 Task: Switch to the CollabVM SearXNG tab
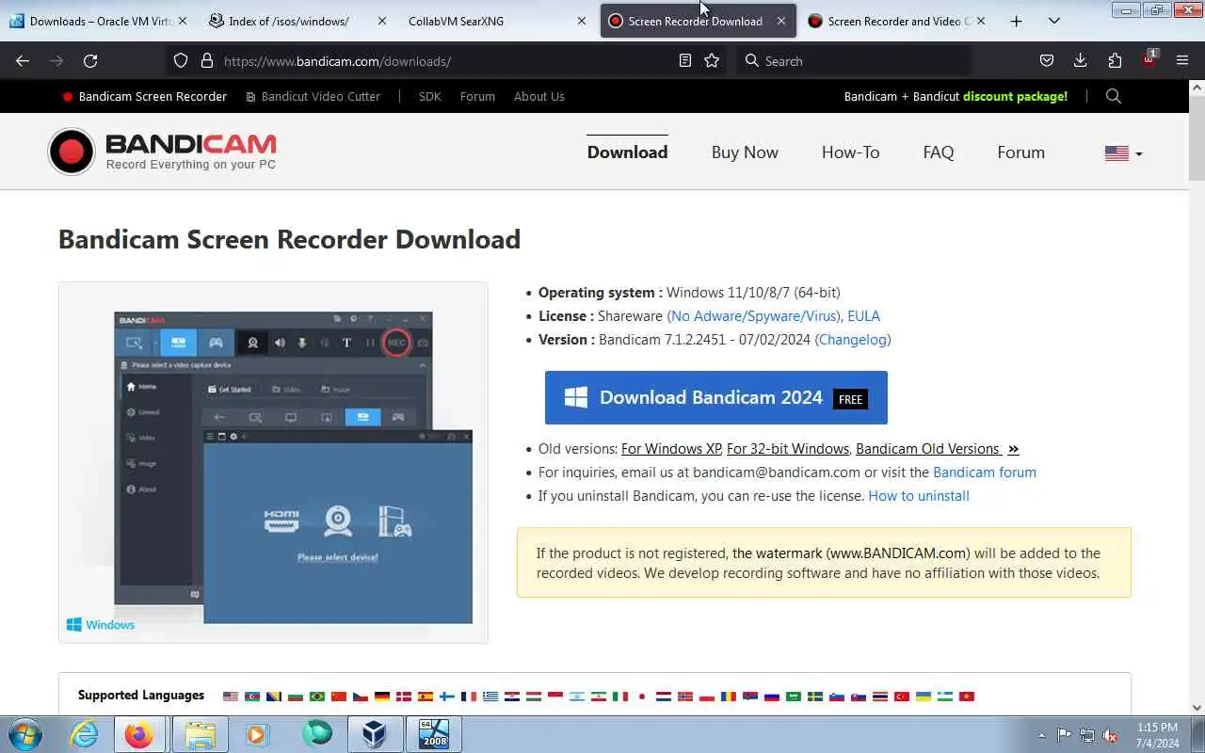pyautogui.click(x=496, y=21)
